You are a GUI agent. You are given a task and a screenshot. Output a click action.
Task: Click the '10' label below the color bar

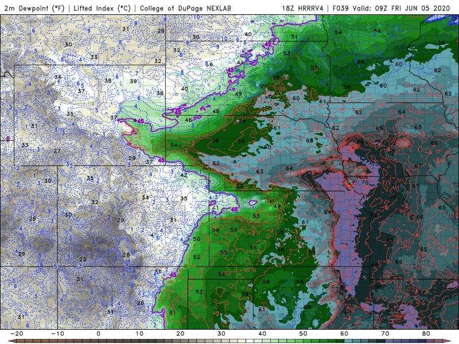(139, 334)
